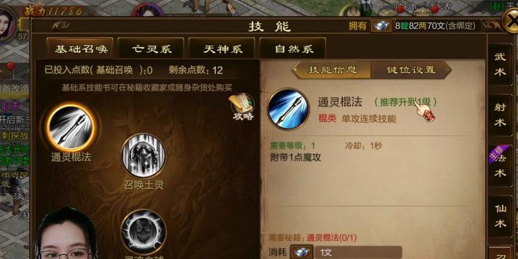Screen dimensions: 518x259
Task: Click the red 通灵棍法(0/1) secret book link
Action: pyautogui.click(x=332, y=238)
